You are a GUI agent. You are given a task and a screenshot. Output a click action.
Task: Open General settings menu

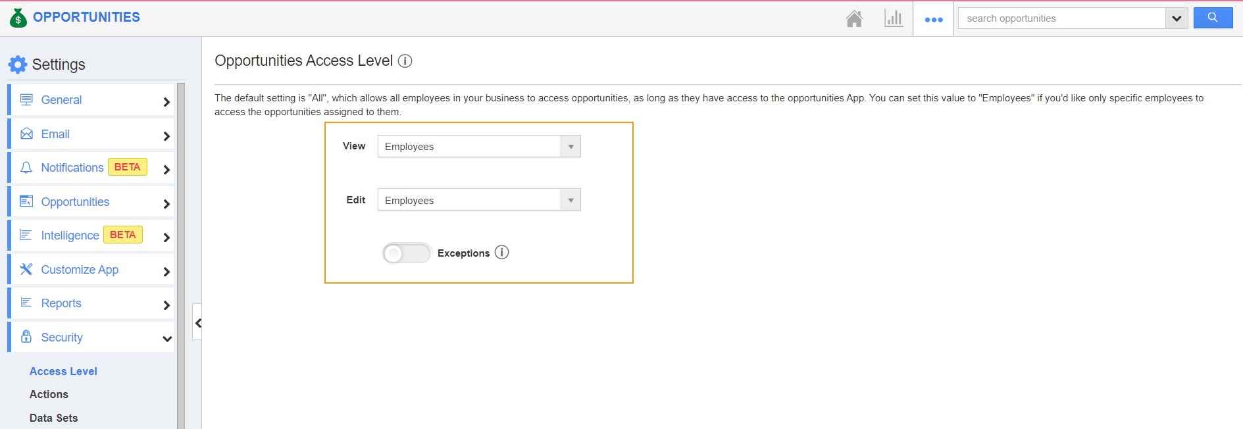pyautogui.click(x=92, y=100)
